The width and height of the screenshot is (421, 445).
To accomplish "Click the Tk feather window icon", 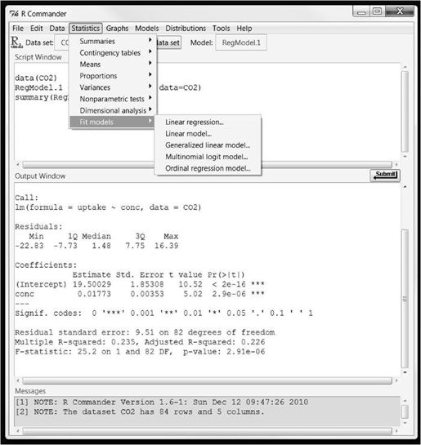I will [x=14, y=14].
